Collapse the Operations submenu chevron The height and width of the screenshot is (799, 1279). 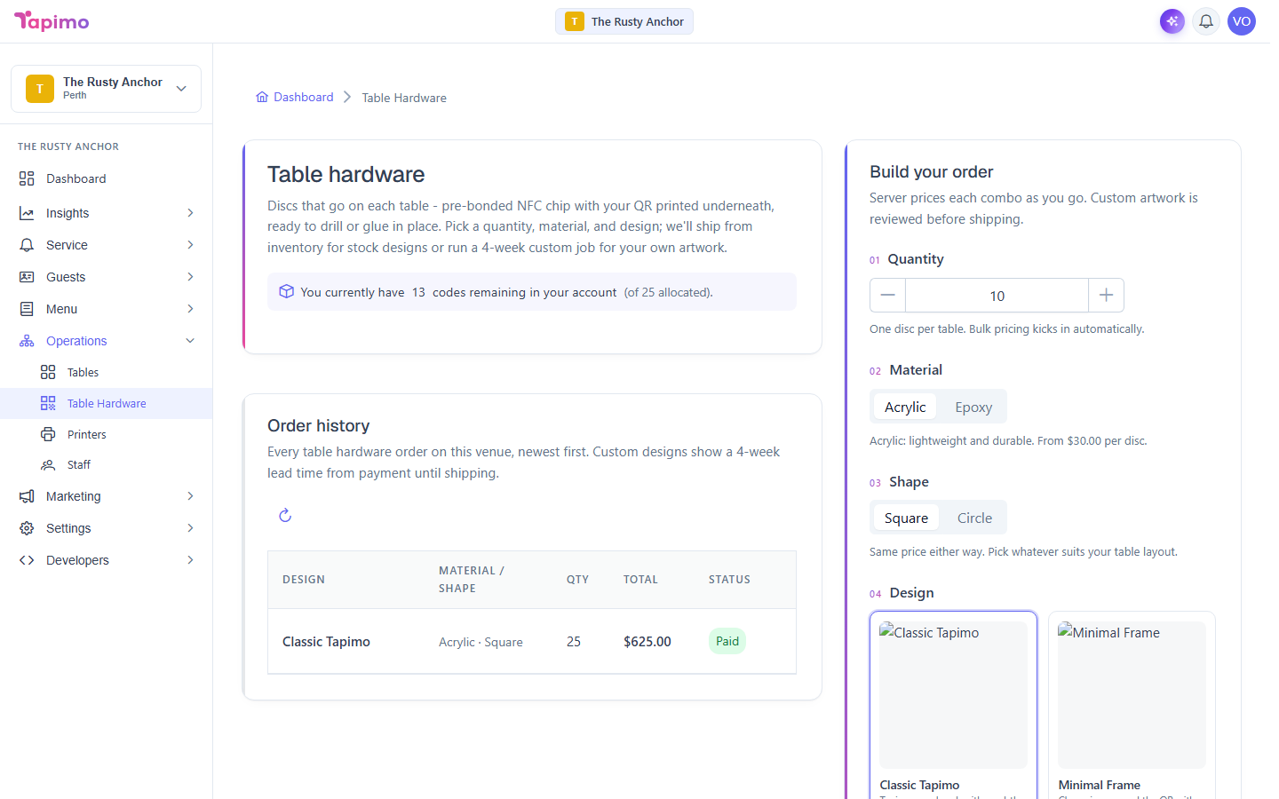point(190,341)
